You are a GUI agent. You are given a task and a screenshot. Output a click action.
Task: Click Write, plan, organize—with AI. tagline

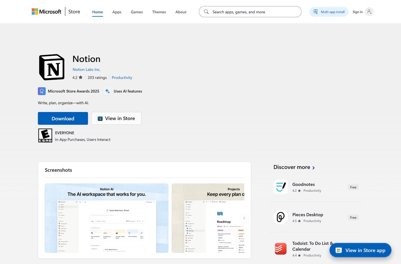tap(63, 103)
